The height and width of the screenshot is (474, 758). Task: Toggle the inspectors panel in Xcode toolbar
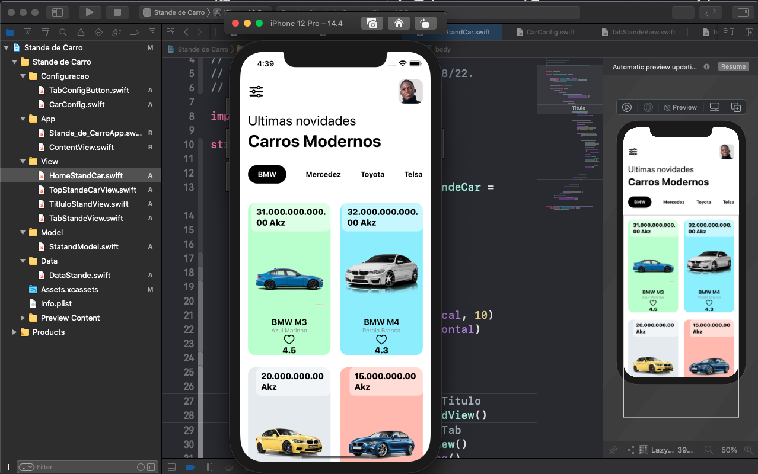[743, 12]
